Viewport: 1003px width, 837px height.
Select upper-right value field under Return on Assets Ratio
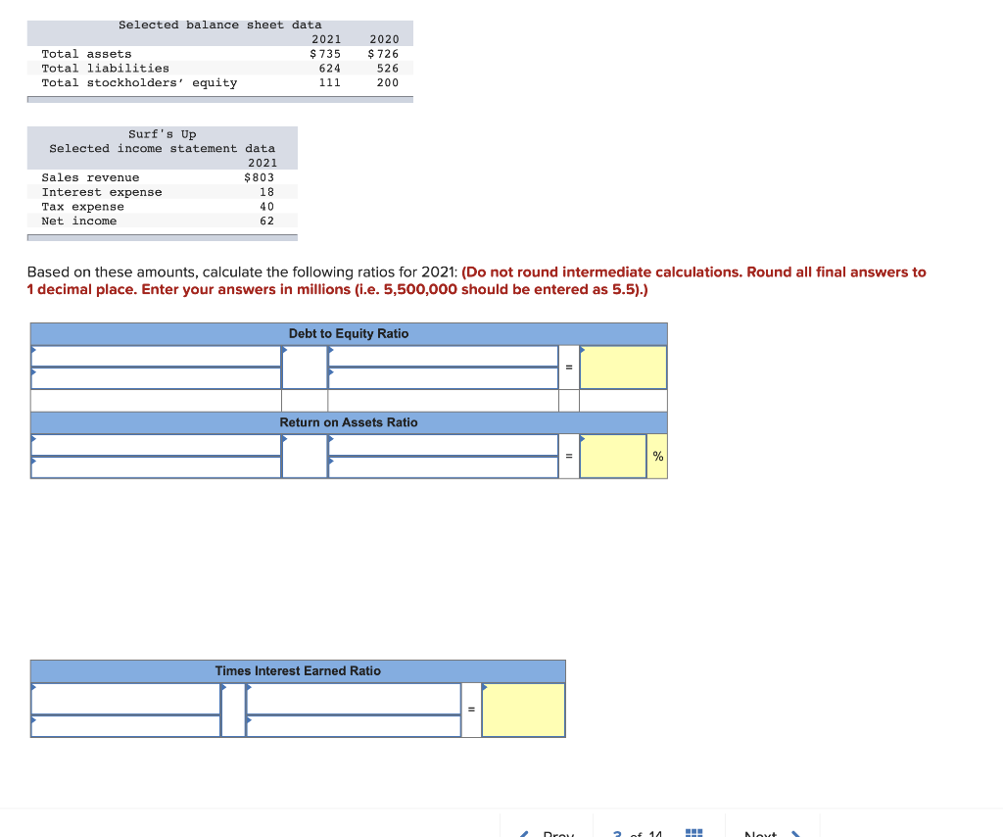click(x=443, y=445)
